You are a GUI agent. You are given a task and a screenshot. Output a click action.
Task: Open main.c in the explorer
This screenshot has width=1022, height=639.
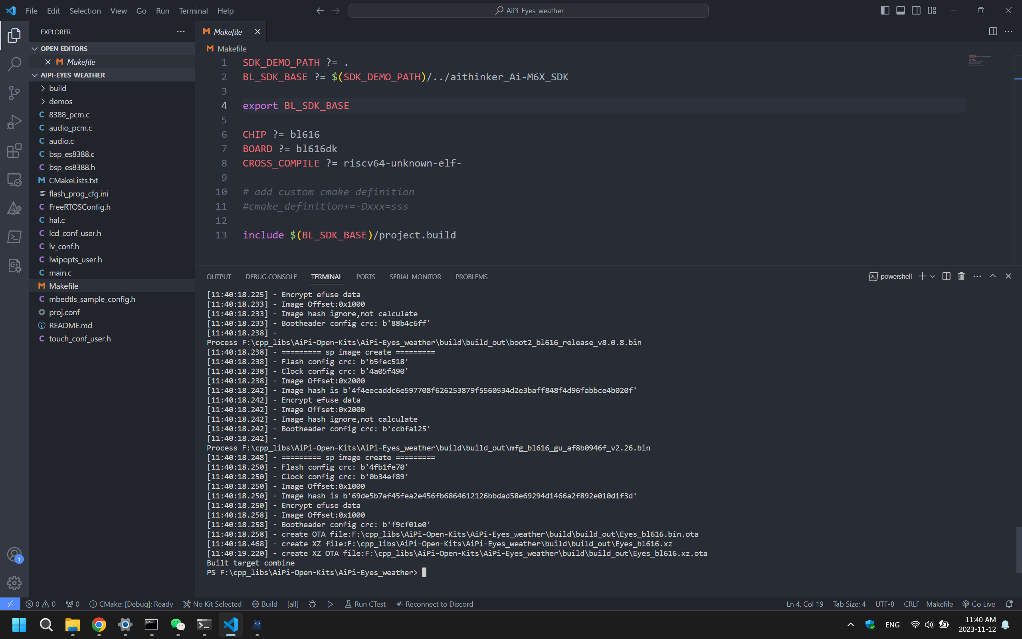pos(112,273)
